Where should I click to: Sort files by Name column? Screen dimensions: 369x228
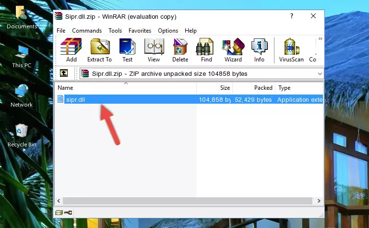[126, 88]
